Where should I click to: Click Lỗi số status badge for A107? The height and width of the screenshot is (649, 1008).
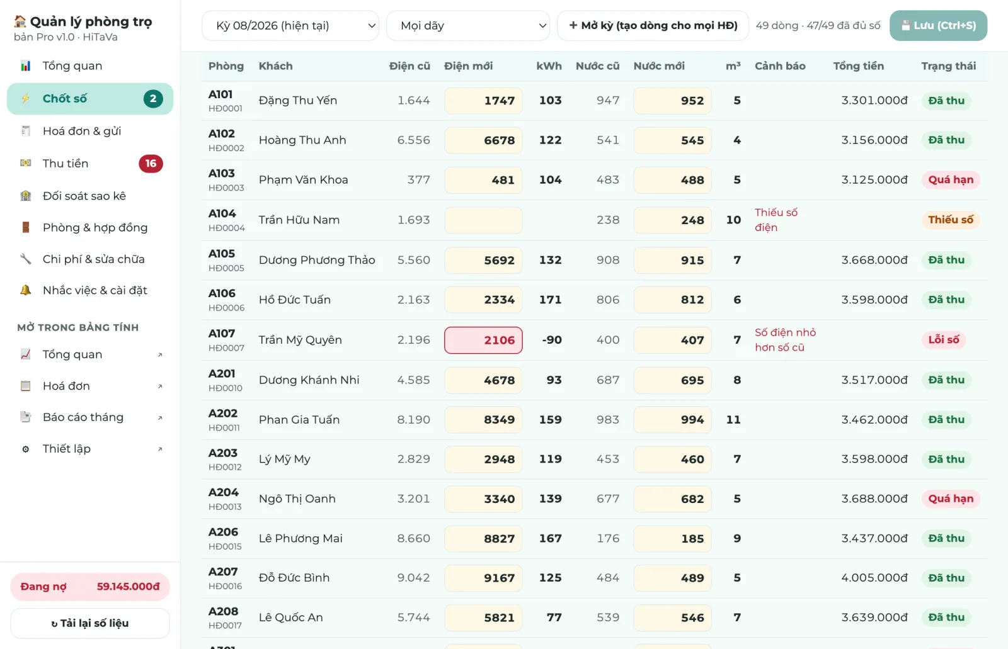(x=944, y=340)
